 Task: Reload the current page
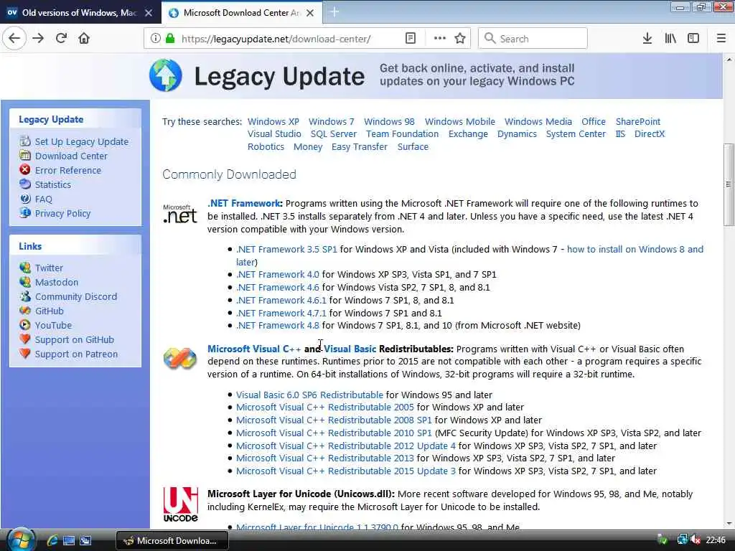coord(62,39)
